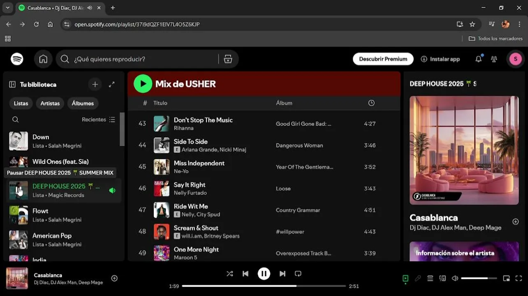The height and width of the screenshot is (296, 528).
Task: Sort by duration clock icon
Action: [371, 103]
